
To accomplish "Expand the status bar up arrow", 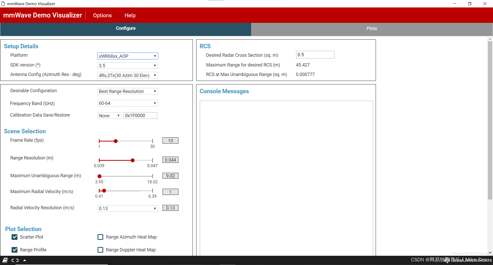I will [x=25, y=260].
